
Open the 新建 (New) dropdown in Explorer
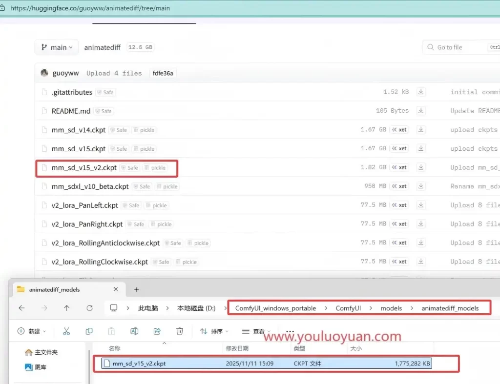pyautogui.click(x=32, y=331)
